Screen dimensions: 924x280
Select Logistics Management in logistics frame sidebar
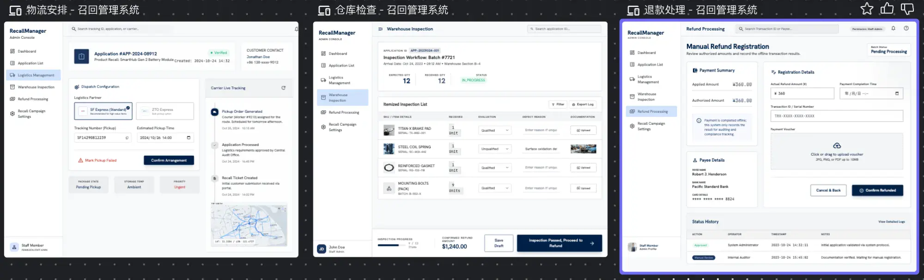pos(33,75)
